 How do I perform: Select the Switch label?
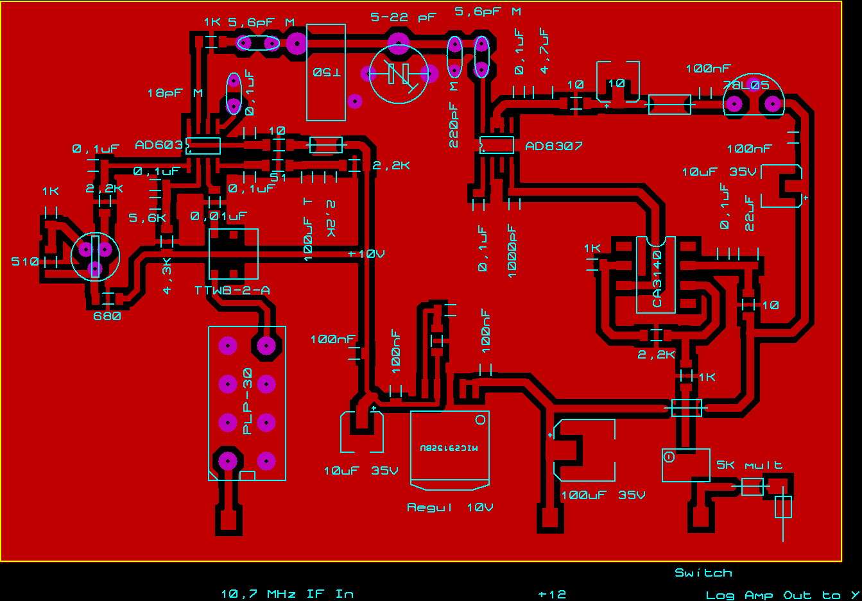tap(703, 573)
